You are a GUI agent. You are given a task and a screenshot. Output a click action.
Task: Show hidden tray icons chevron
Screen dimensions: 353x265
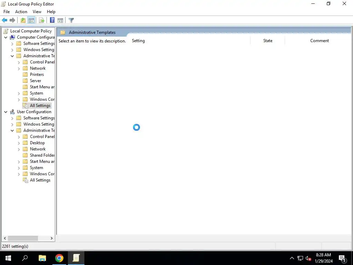292,258
